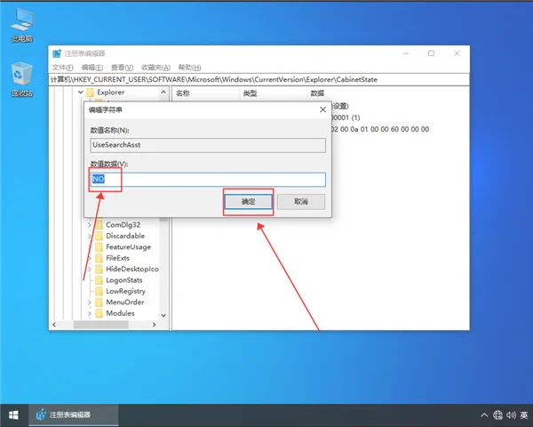Select the MenuOrder tree item label
This screenshot has height=427, width=533.
coord(124,302)
